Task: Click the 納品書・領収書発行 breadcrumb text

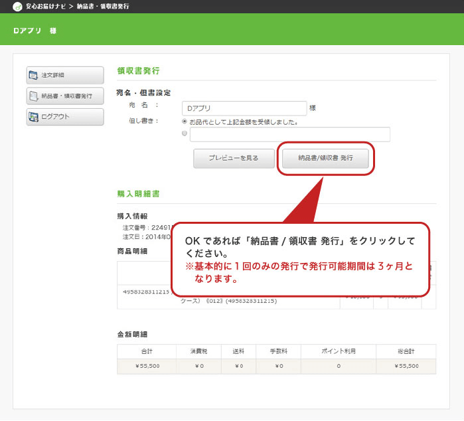Action: [x=103, y=6]
